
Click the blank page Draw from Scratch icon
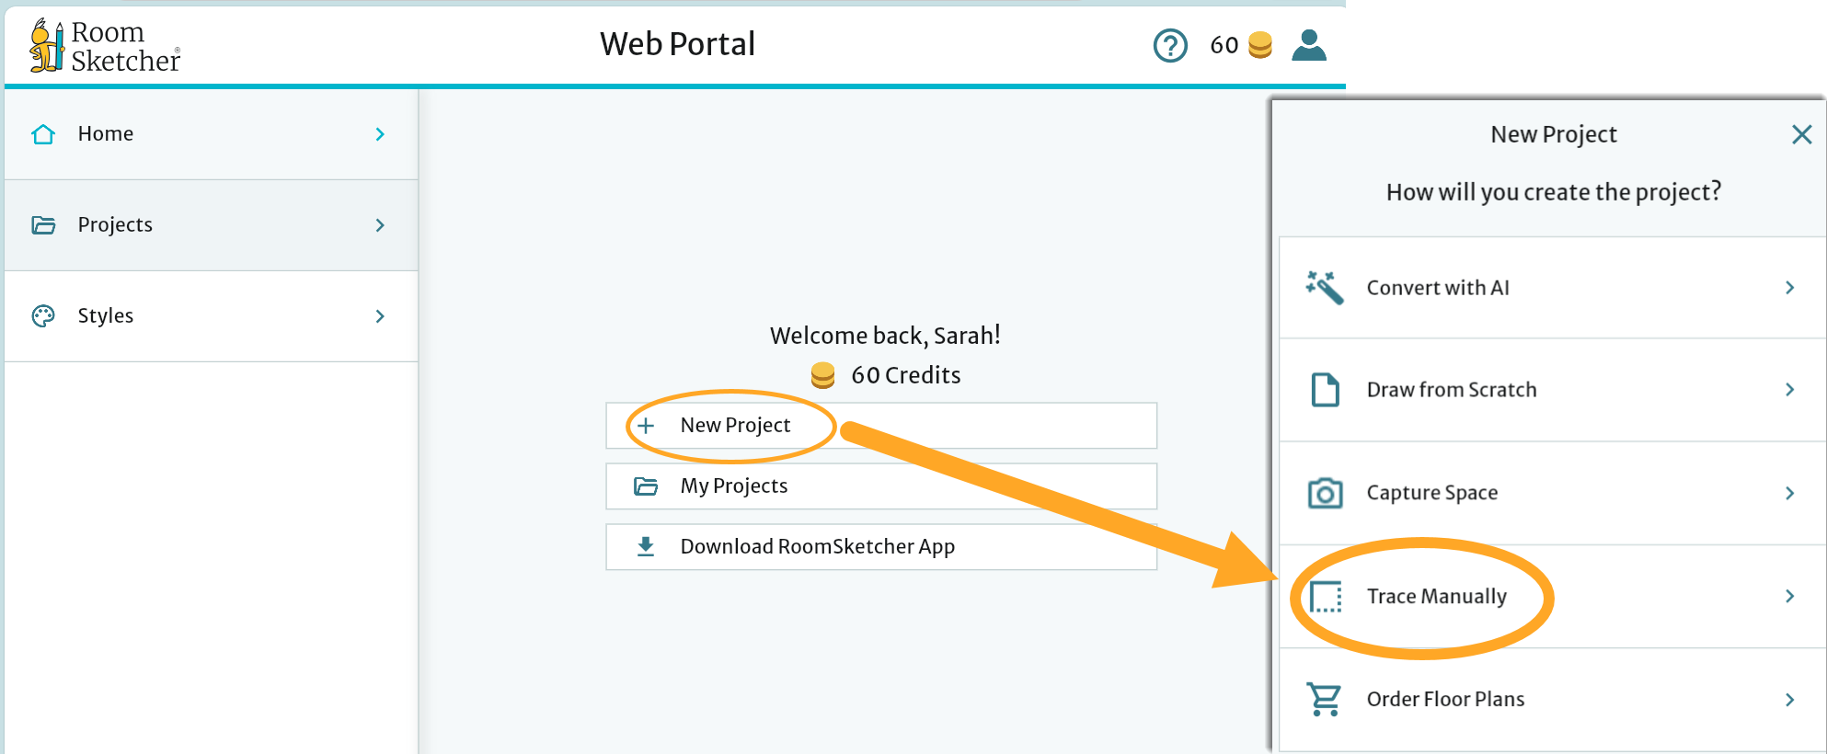[1325, 390]
